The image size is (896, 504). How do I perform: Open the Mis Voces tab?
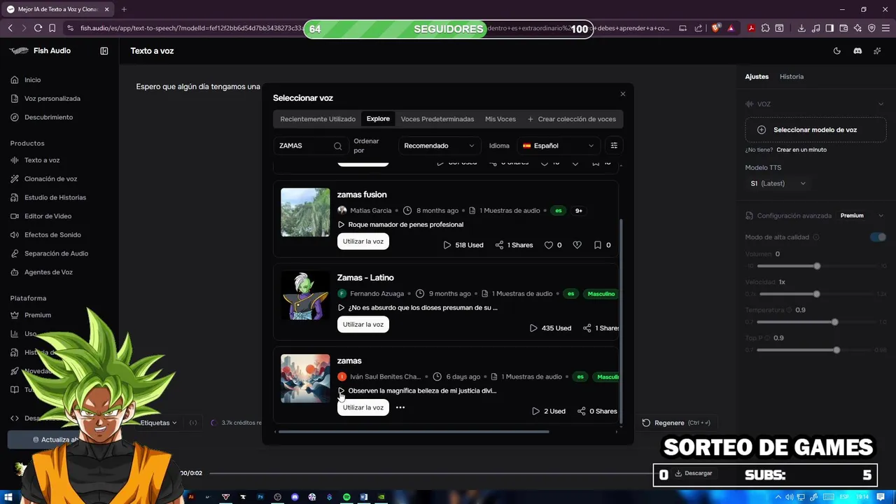point(500,119)
